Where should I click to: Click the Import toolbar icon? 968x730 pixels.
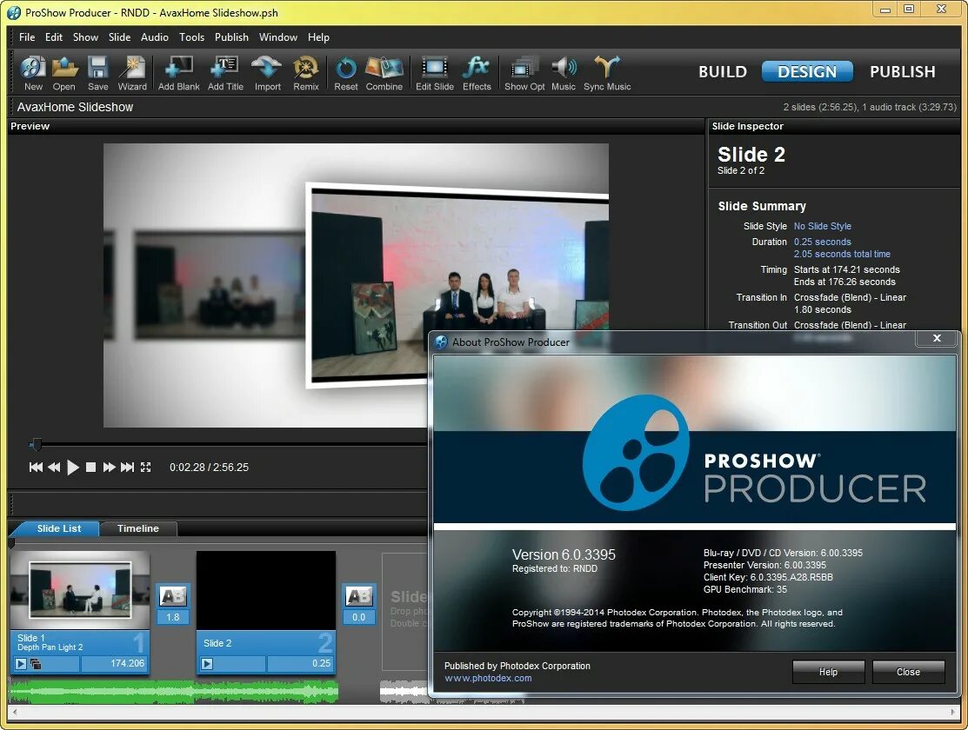point(267,73)
